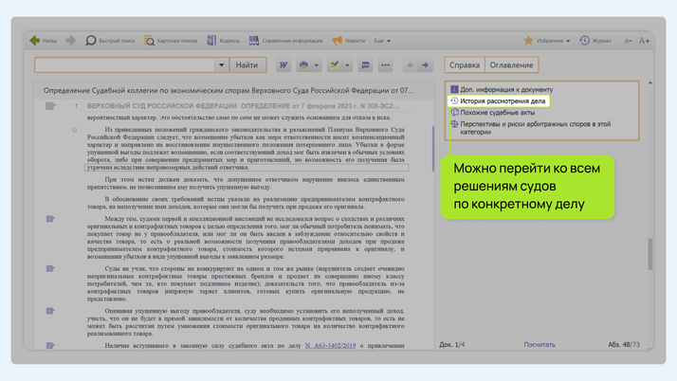Open Журнал history clock icon
This screenshot has height=381, width=677.
pyautogui.click(x=584, y=41)
